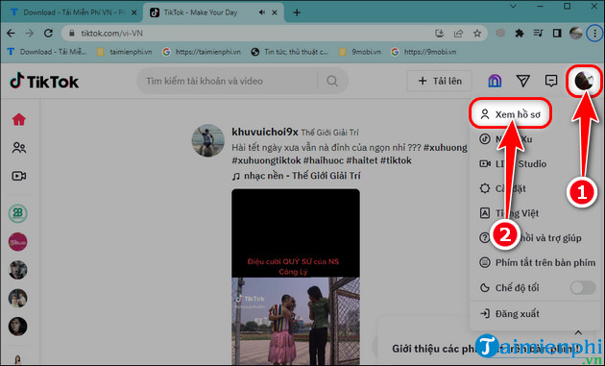Open the https://taimienphi.vn bookmark
Image resolution: width=605 pixels, height=366 pixels.
click(202, 52)
